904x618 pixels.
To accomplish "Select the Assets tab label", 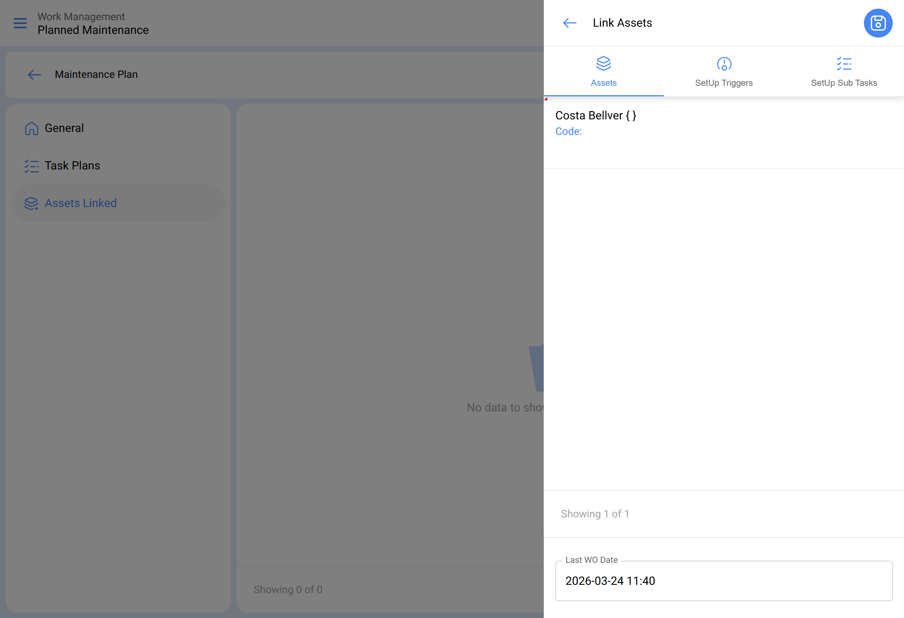I will coord(603,83).
